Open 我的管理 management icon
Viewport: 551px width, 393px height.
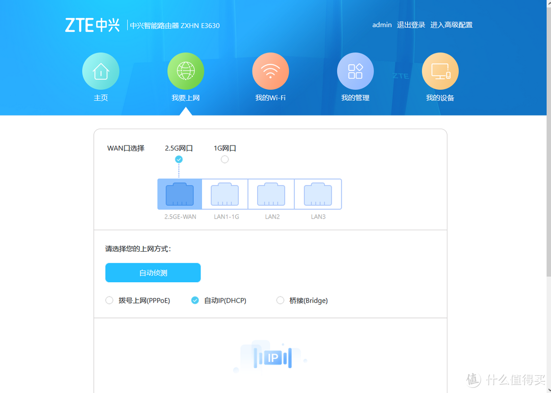pyautogui.click(x=355, y=70)
